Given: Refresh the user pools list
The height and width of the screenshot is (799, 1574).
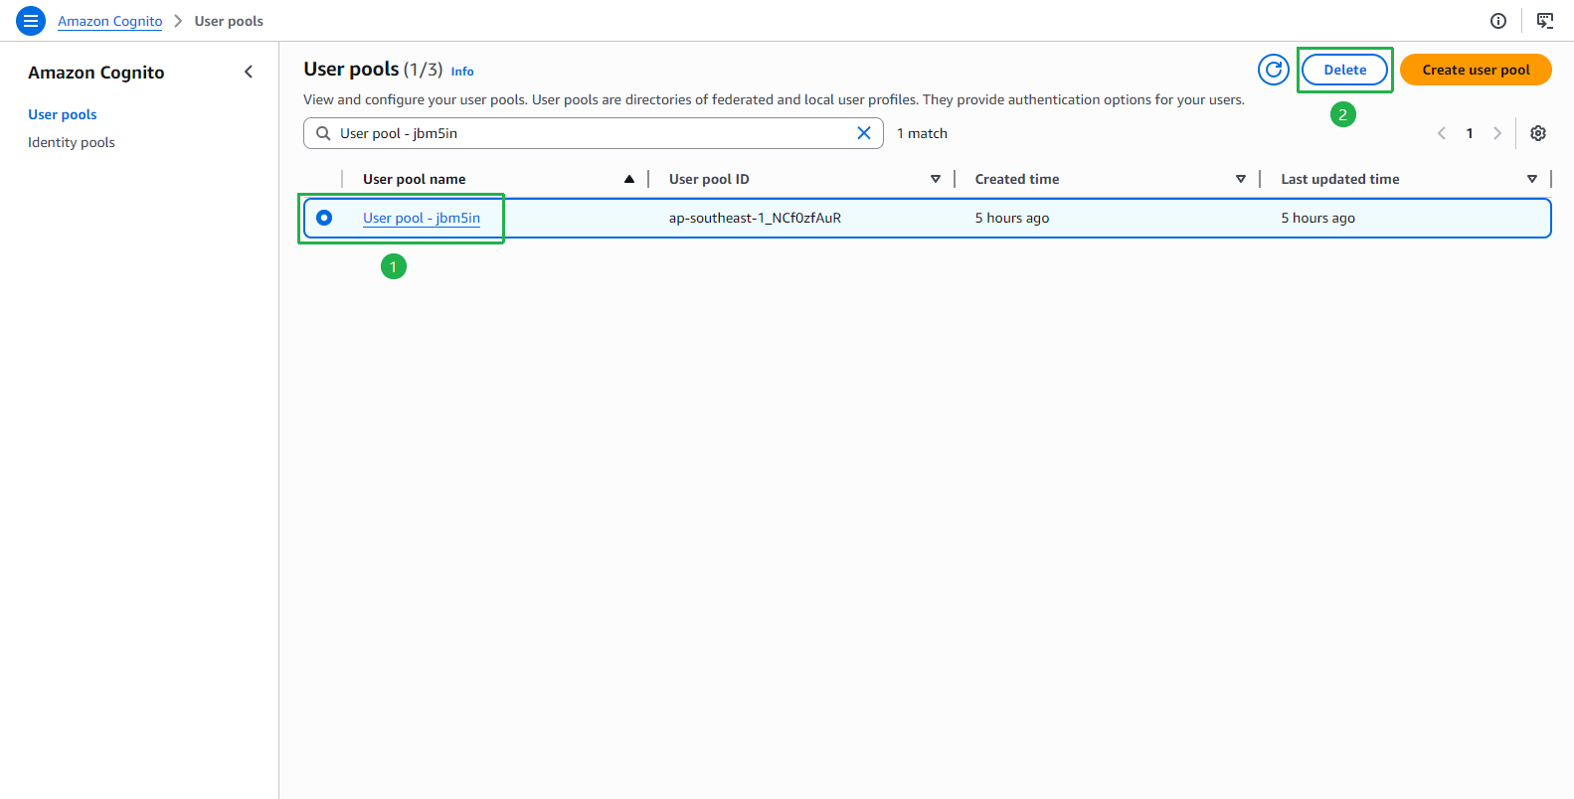Looking at the screenshot, I should 1274,70.
